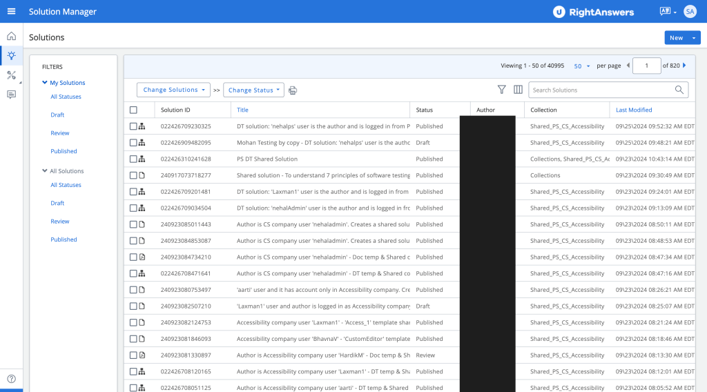
Task: Open the comments sidebar icon
Action: 11,95
